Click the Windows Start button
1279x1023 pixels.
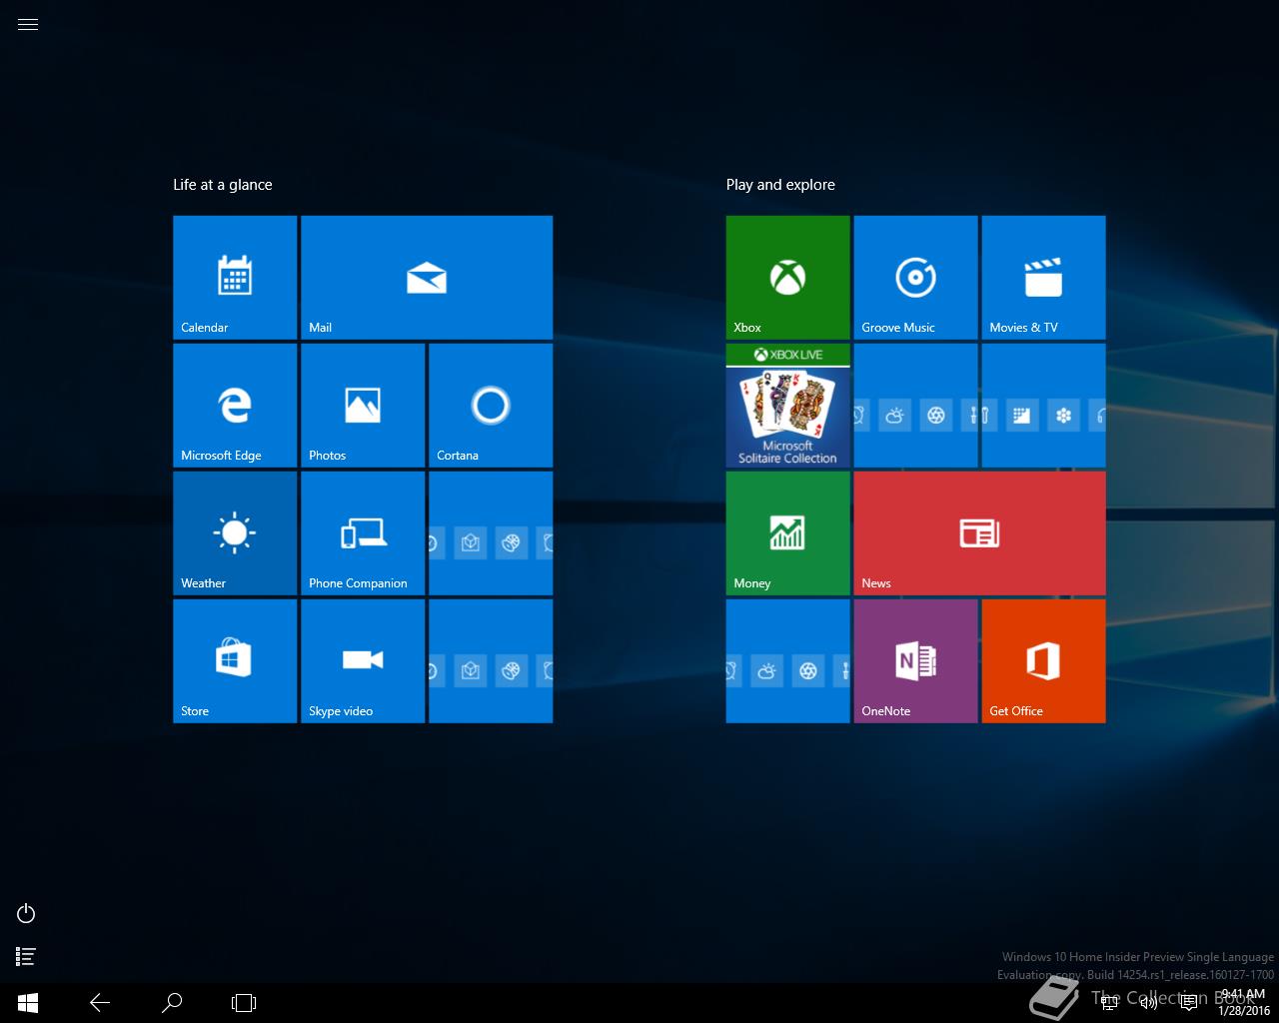tap(28, 1003)
